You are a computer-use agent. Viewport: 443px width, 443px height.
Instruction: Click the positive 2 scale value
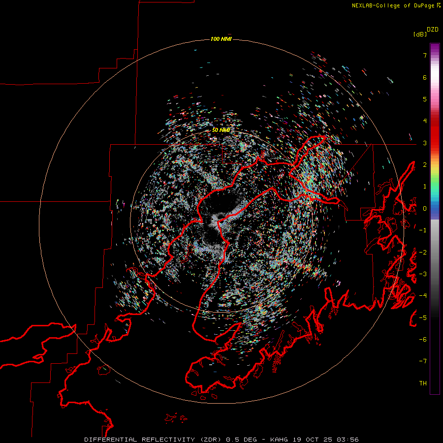tap(425, 165)
